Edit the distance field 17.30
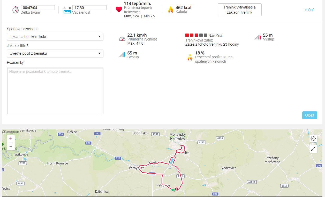The height and width of the screenshot is (197, 325). pos(89,8)
